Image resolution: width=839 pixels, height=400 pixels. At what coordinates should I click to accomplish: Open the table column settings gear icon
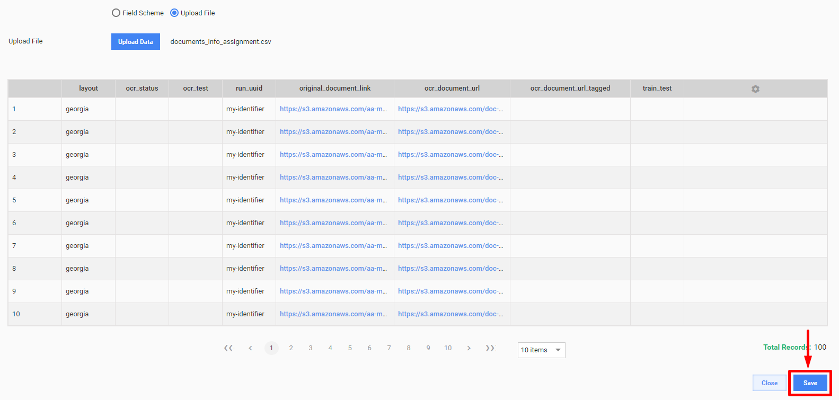[755, 89]
